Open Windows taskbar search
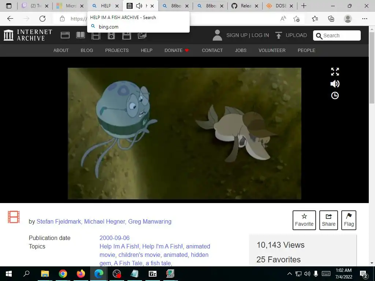375x281 pixels. point(26,274)
